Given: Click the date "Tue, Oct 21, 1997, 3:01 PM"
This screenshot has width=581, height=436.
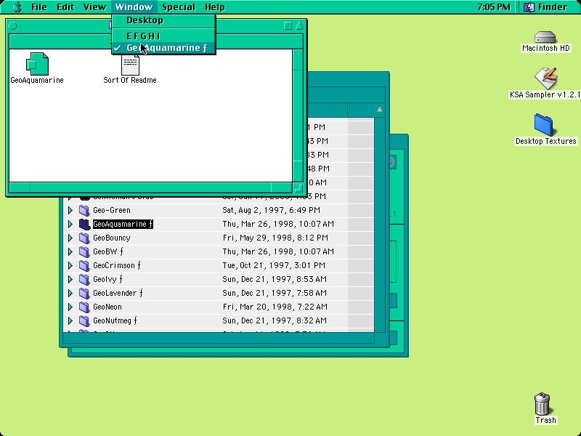Looking at the screenshot, I should tap(274, 265).
